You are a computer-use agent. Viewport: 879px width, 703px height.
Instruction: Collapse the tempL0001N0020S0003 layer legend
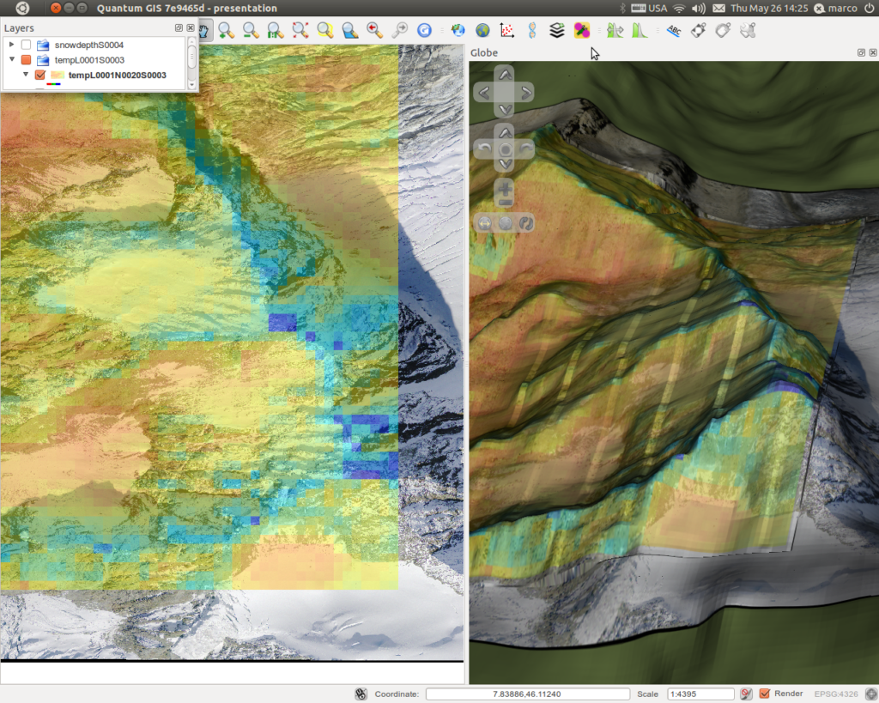click(x=25, y=74)
